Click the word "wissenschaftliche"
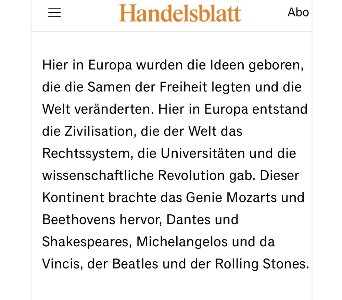The height and width of the screenshot is (300, 342). point(98,176)
